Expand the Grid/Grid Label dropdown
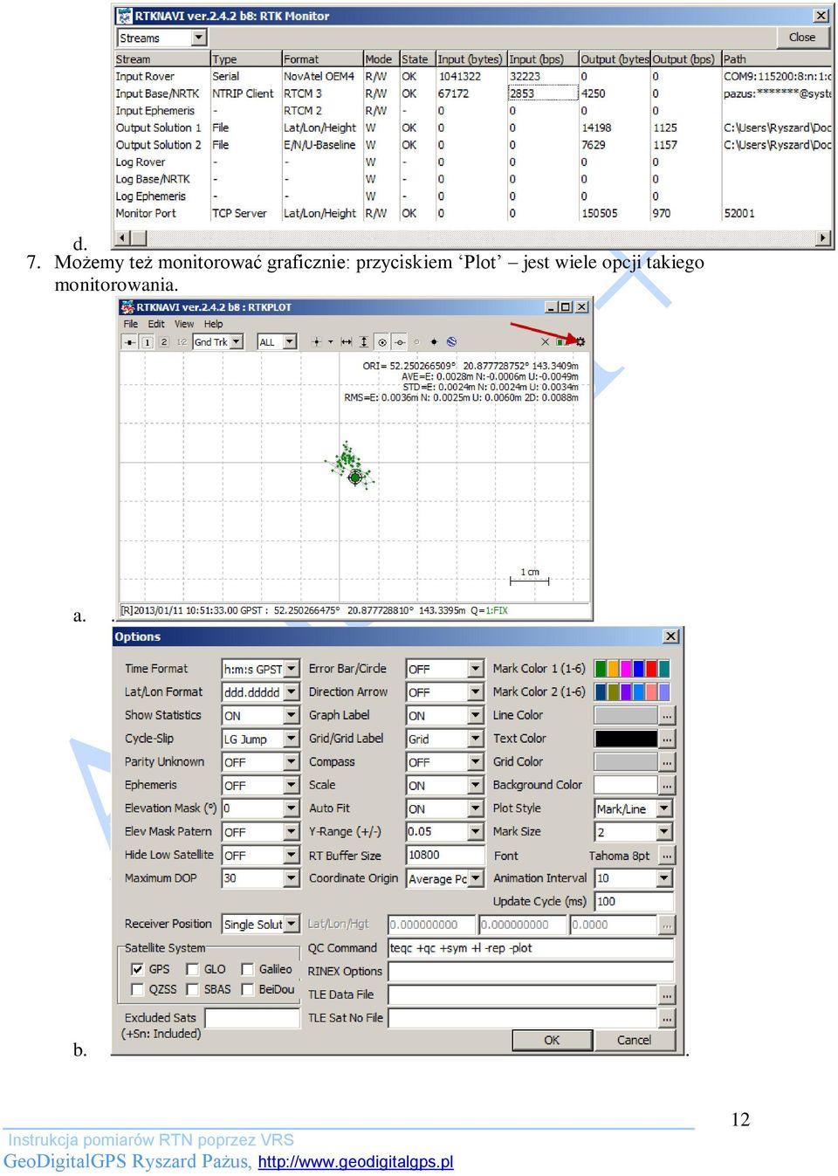Screen dimensions: 838x1176 [x=476, y=739]
